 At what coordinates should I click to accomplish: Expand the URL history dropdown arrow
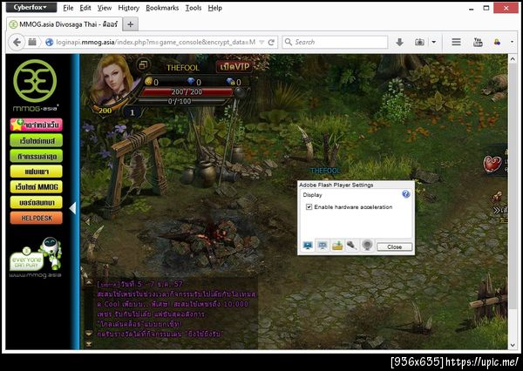click(261, 42)
